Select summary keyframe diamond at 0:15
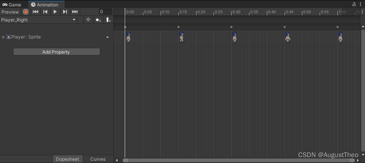Image resolution: width=365 pixels, height=163 pixels. coord(178,27)
